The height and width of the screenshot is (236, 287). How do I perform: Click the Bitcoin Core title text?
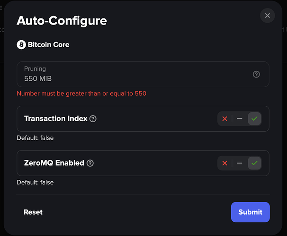(48, 45)
